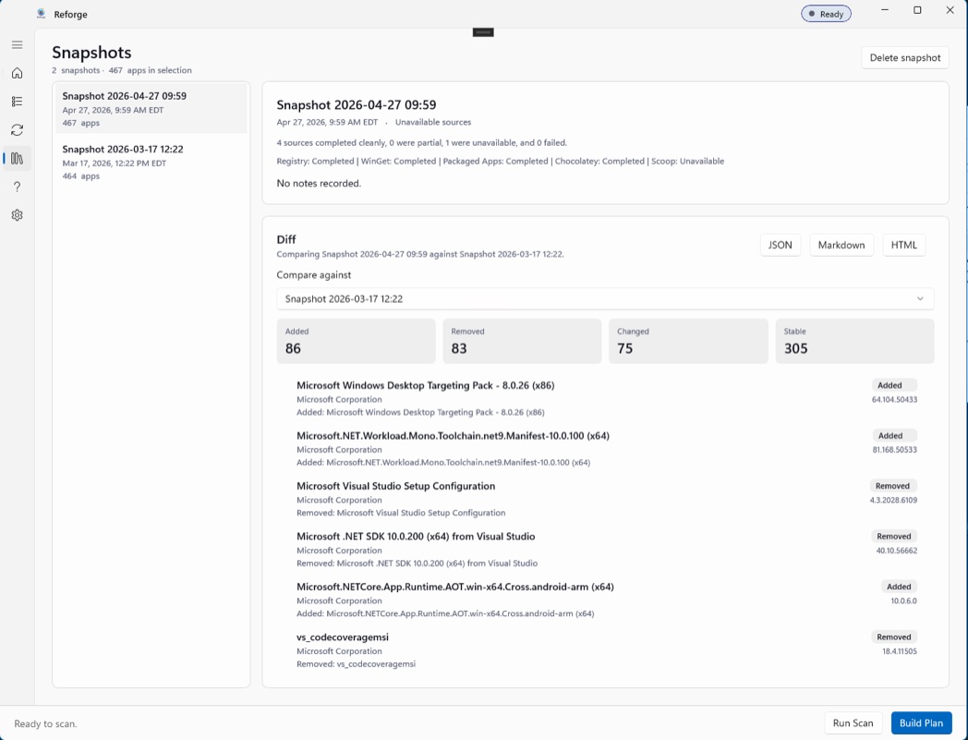This screenshot has height=740, width=968.
Task: Click the Changed 75 summary card
Action: tap(688, 341)
